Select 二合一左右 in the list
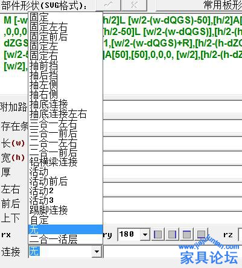The height and width of the screenshot is (268, 242). tap(65, 142)
